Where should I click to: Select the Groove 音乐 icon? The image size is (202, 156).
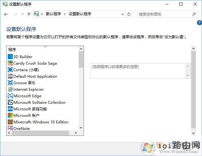point(10,83)
